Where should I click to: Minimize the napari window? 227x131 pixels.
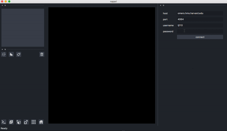pyautogui.click(x=6, y=2)
